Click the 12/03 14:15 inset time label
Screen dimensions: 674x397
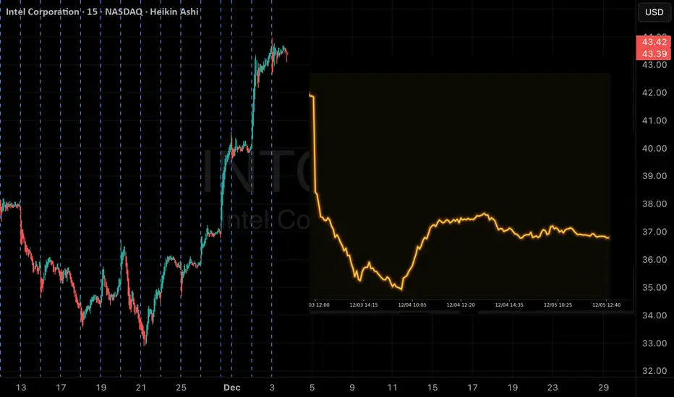coord(364,305)
